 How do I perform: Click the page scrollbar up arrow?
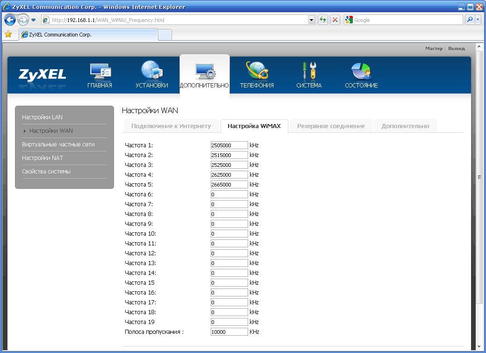479,47
